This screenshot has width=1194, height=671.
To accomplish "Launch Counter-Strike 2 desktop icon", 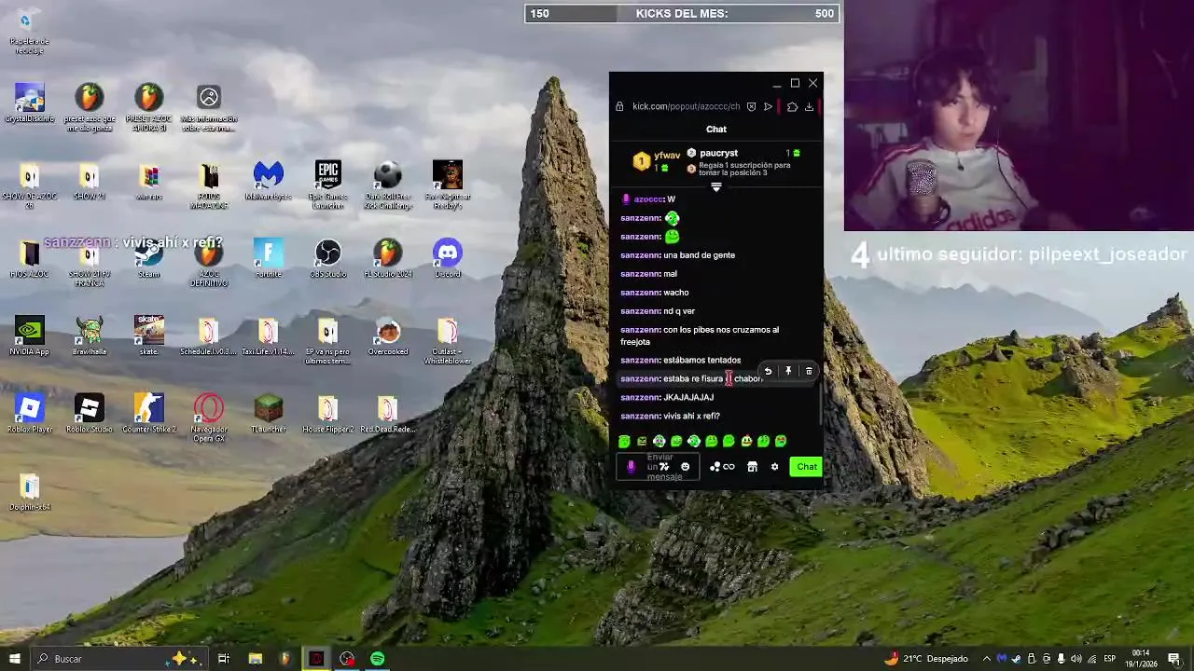I will (x=148, y=413).
